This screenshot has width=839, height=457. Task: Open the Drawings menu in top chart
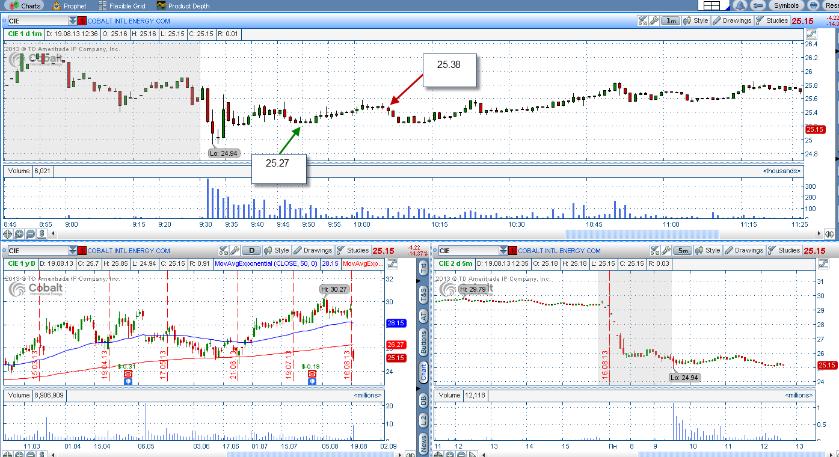click(x=732, y=20)
